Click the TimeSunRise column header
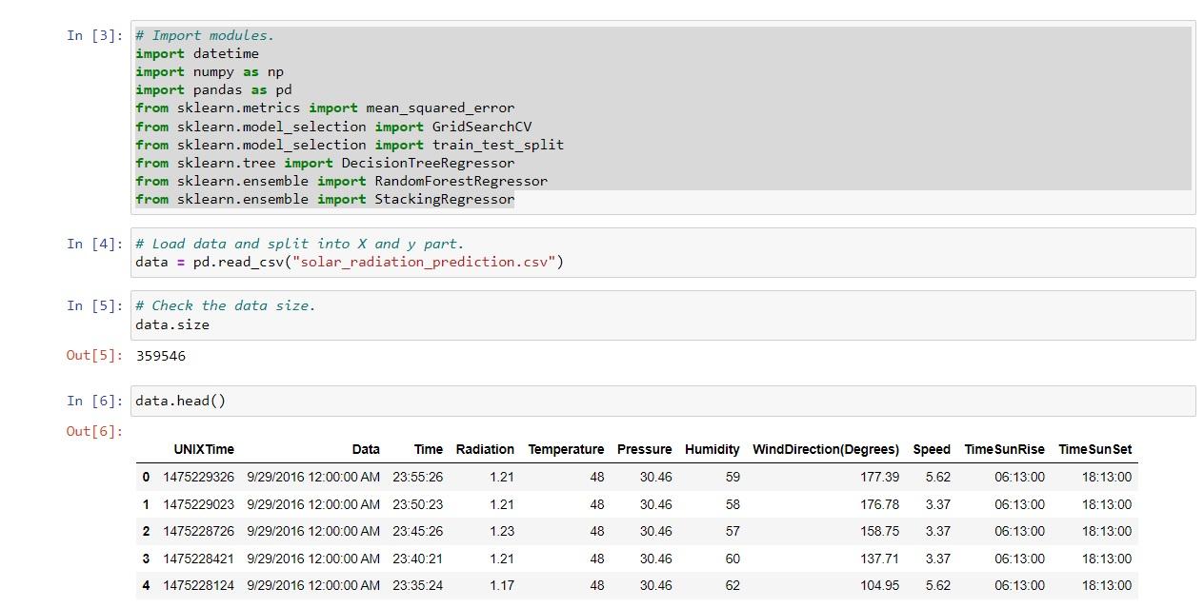Viewport: 1204px width, 608px height. point(1004,449)
